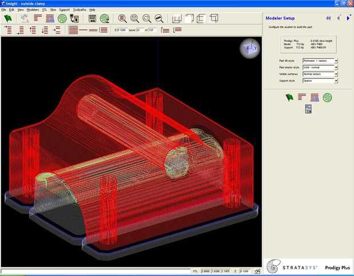The height and width of the screenshot is (276, 354).
Task: Click red slice icon in Modeler Setup panel
Action: point(302,97)
